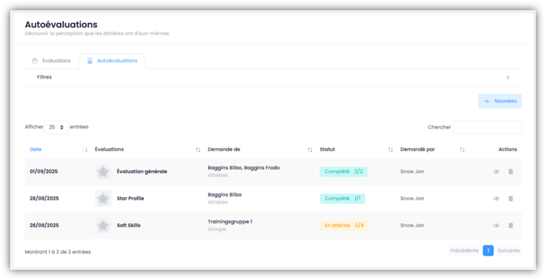Delete the Évaluation générale row via trash icon
Screen dimensions: 546x280
510,172
